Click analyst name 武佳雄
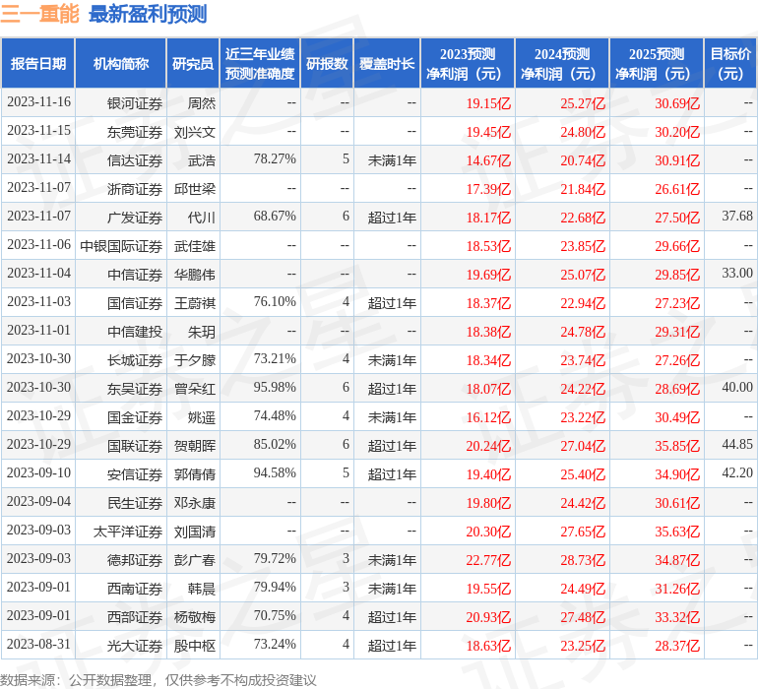Viewport: 758px width, 689px height. (195, 246)
